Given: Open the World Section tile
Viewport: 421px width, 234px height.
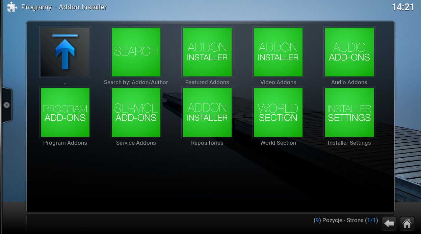Looking at the screenshot, I should point(278,113).
